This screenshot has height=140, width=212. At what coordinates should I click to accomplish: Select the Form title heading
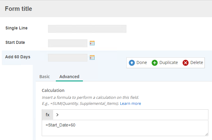tap(19, 9)
